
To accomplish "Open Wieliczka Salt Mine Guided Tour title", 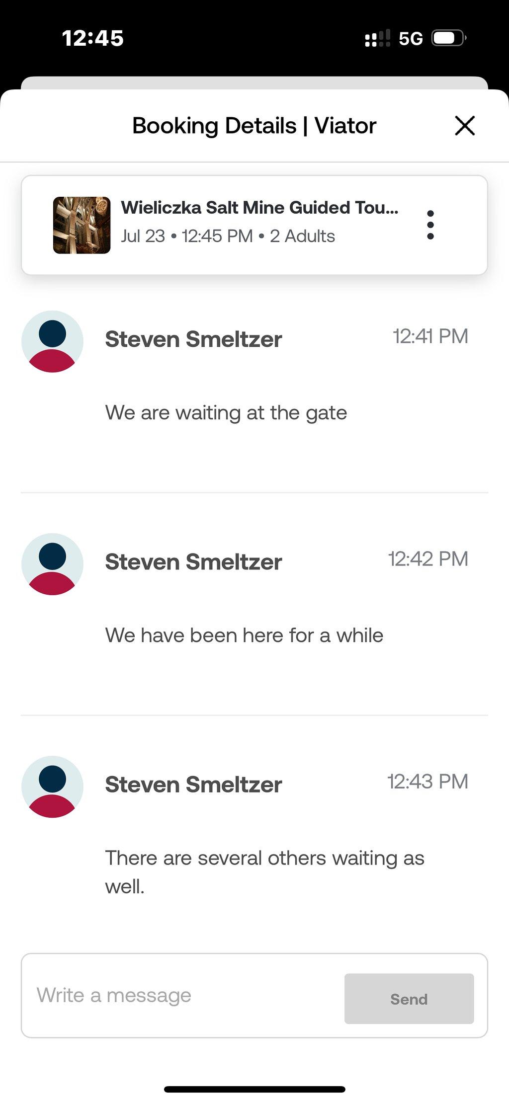I will pos(259,207).
